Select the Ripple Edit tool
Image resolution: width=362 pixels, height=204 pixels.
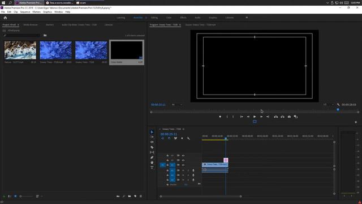pyautogui.click(x=152, y=142)
